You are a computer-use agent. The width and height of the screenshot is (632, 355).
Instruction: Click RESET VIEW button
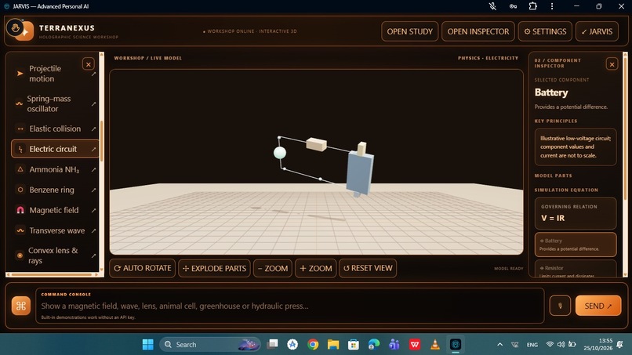[x=368, y=268]
